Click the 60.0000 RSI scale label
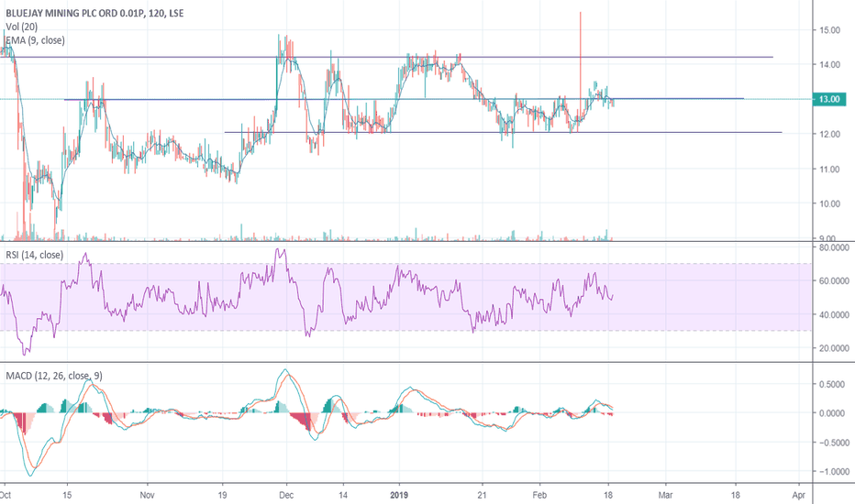 [x=834, y=280]
